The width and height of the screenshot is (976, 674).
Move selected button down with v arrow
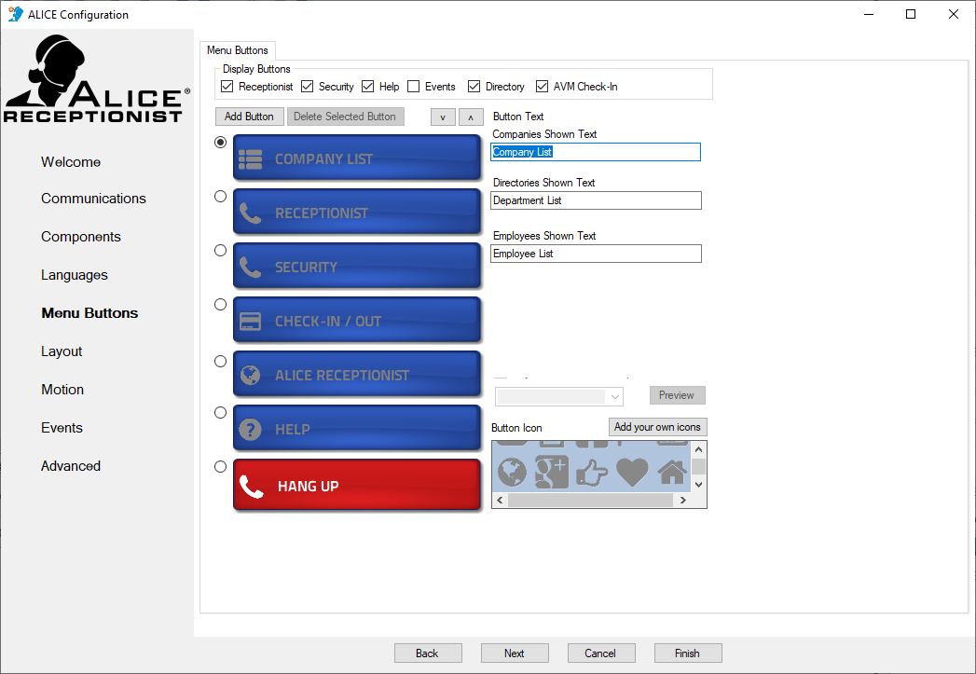pos(443,117)
